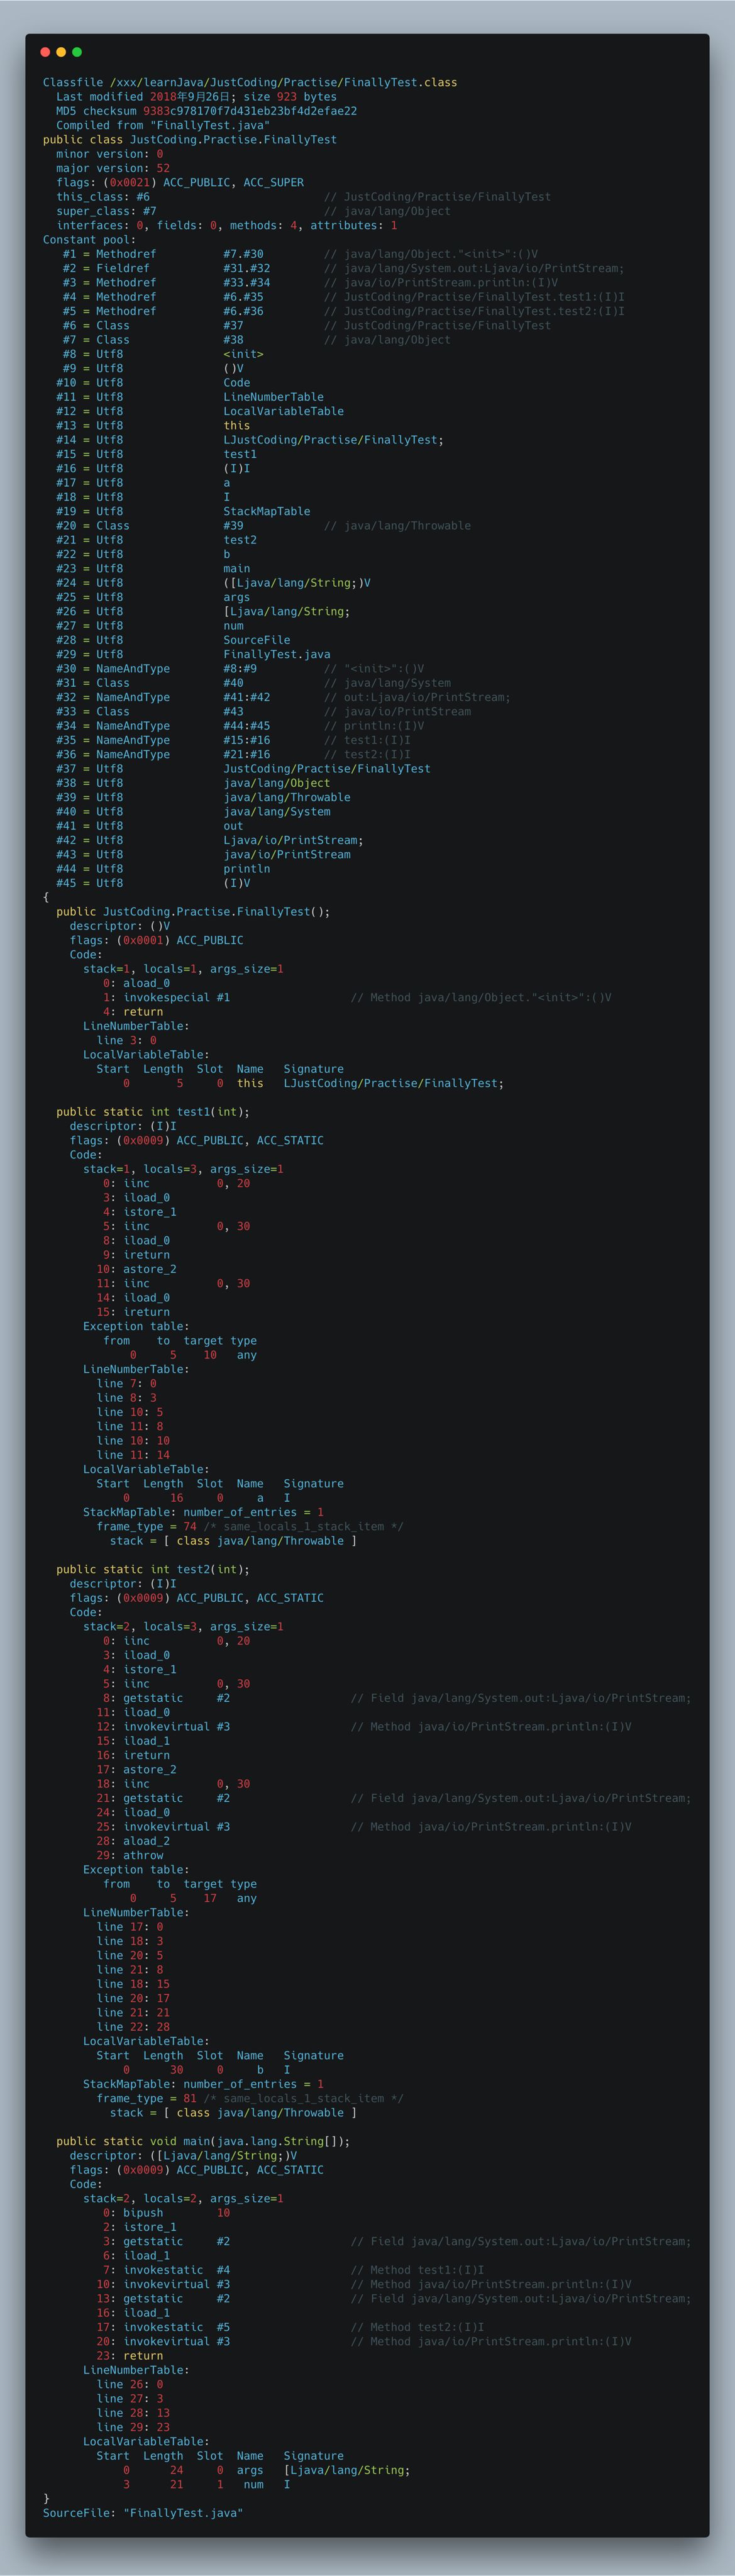The image size is (735, 2576).
Task: Select constant row '#28 = Utf8 SourceFile'
Action: (173, 640)
